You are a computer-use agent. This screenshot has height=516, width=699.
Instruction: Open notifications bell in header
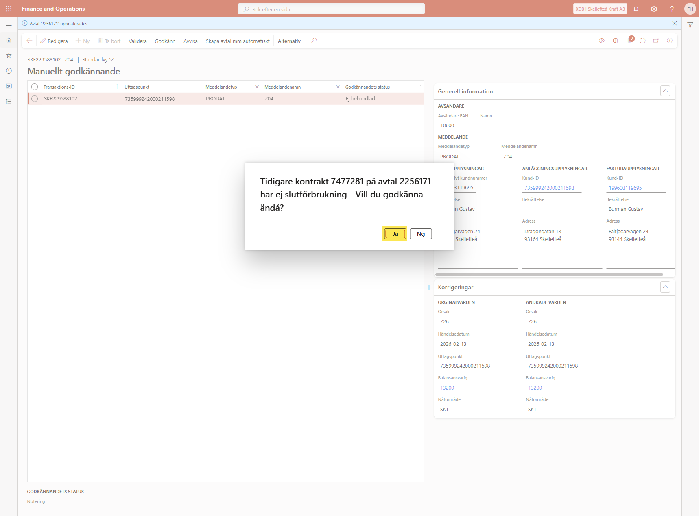point(636,9)
